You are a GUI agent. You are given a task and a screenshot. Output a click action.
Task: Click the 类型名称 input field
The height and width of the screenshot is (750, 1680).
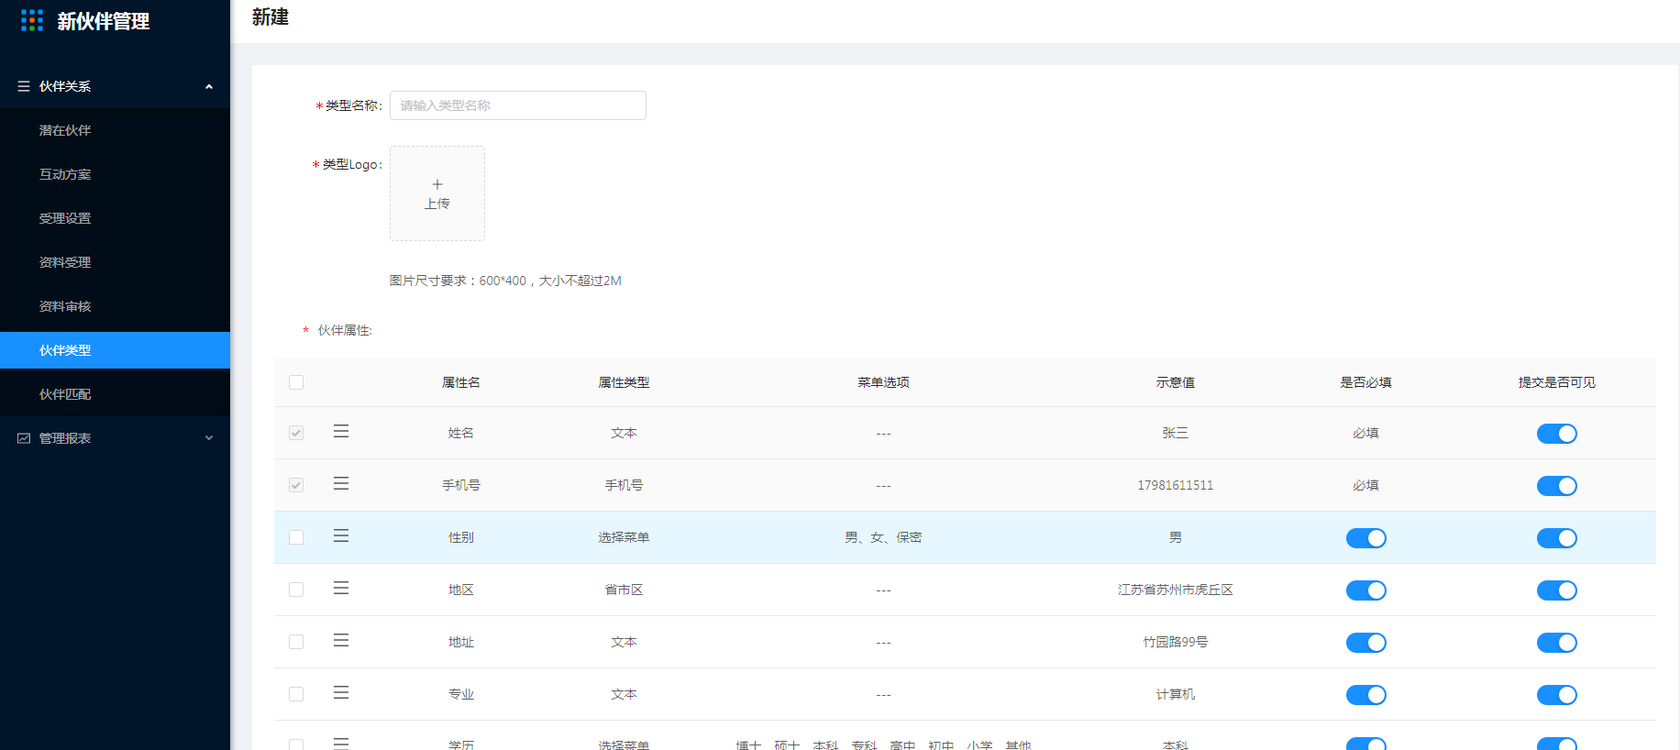(x=518, y=105)
